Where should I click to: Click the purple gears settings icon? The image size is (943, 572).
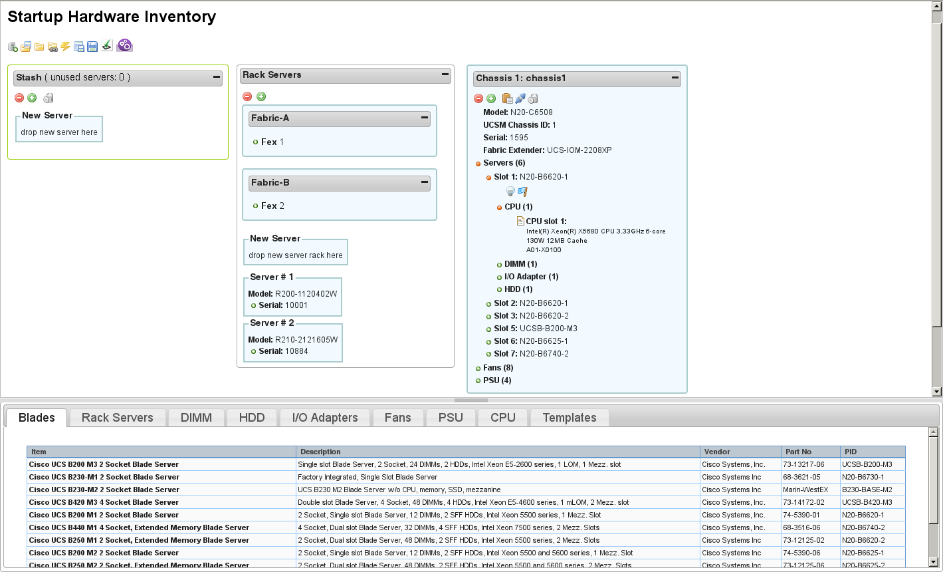point(125,45)
